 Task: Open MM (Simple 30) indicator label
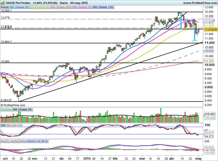point(82,7)
